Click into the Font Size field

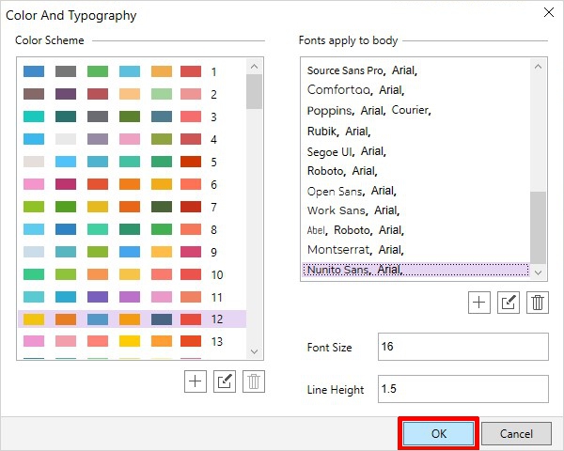click(x=462, y=347)
